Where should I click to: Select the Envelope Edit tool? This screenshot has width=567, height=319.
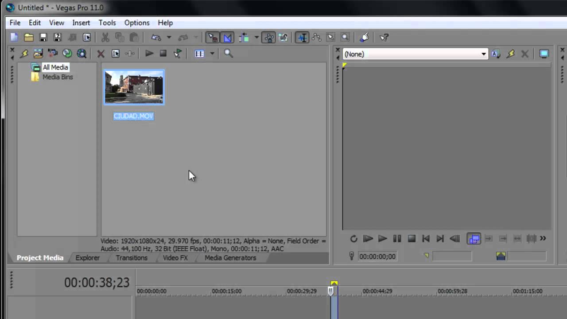(316, 38)
